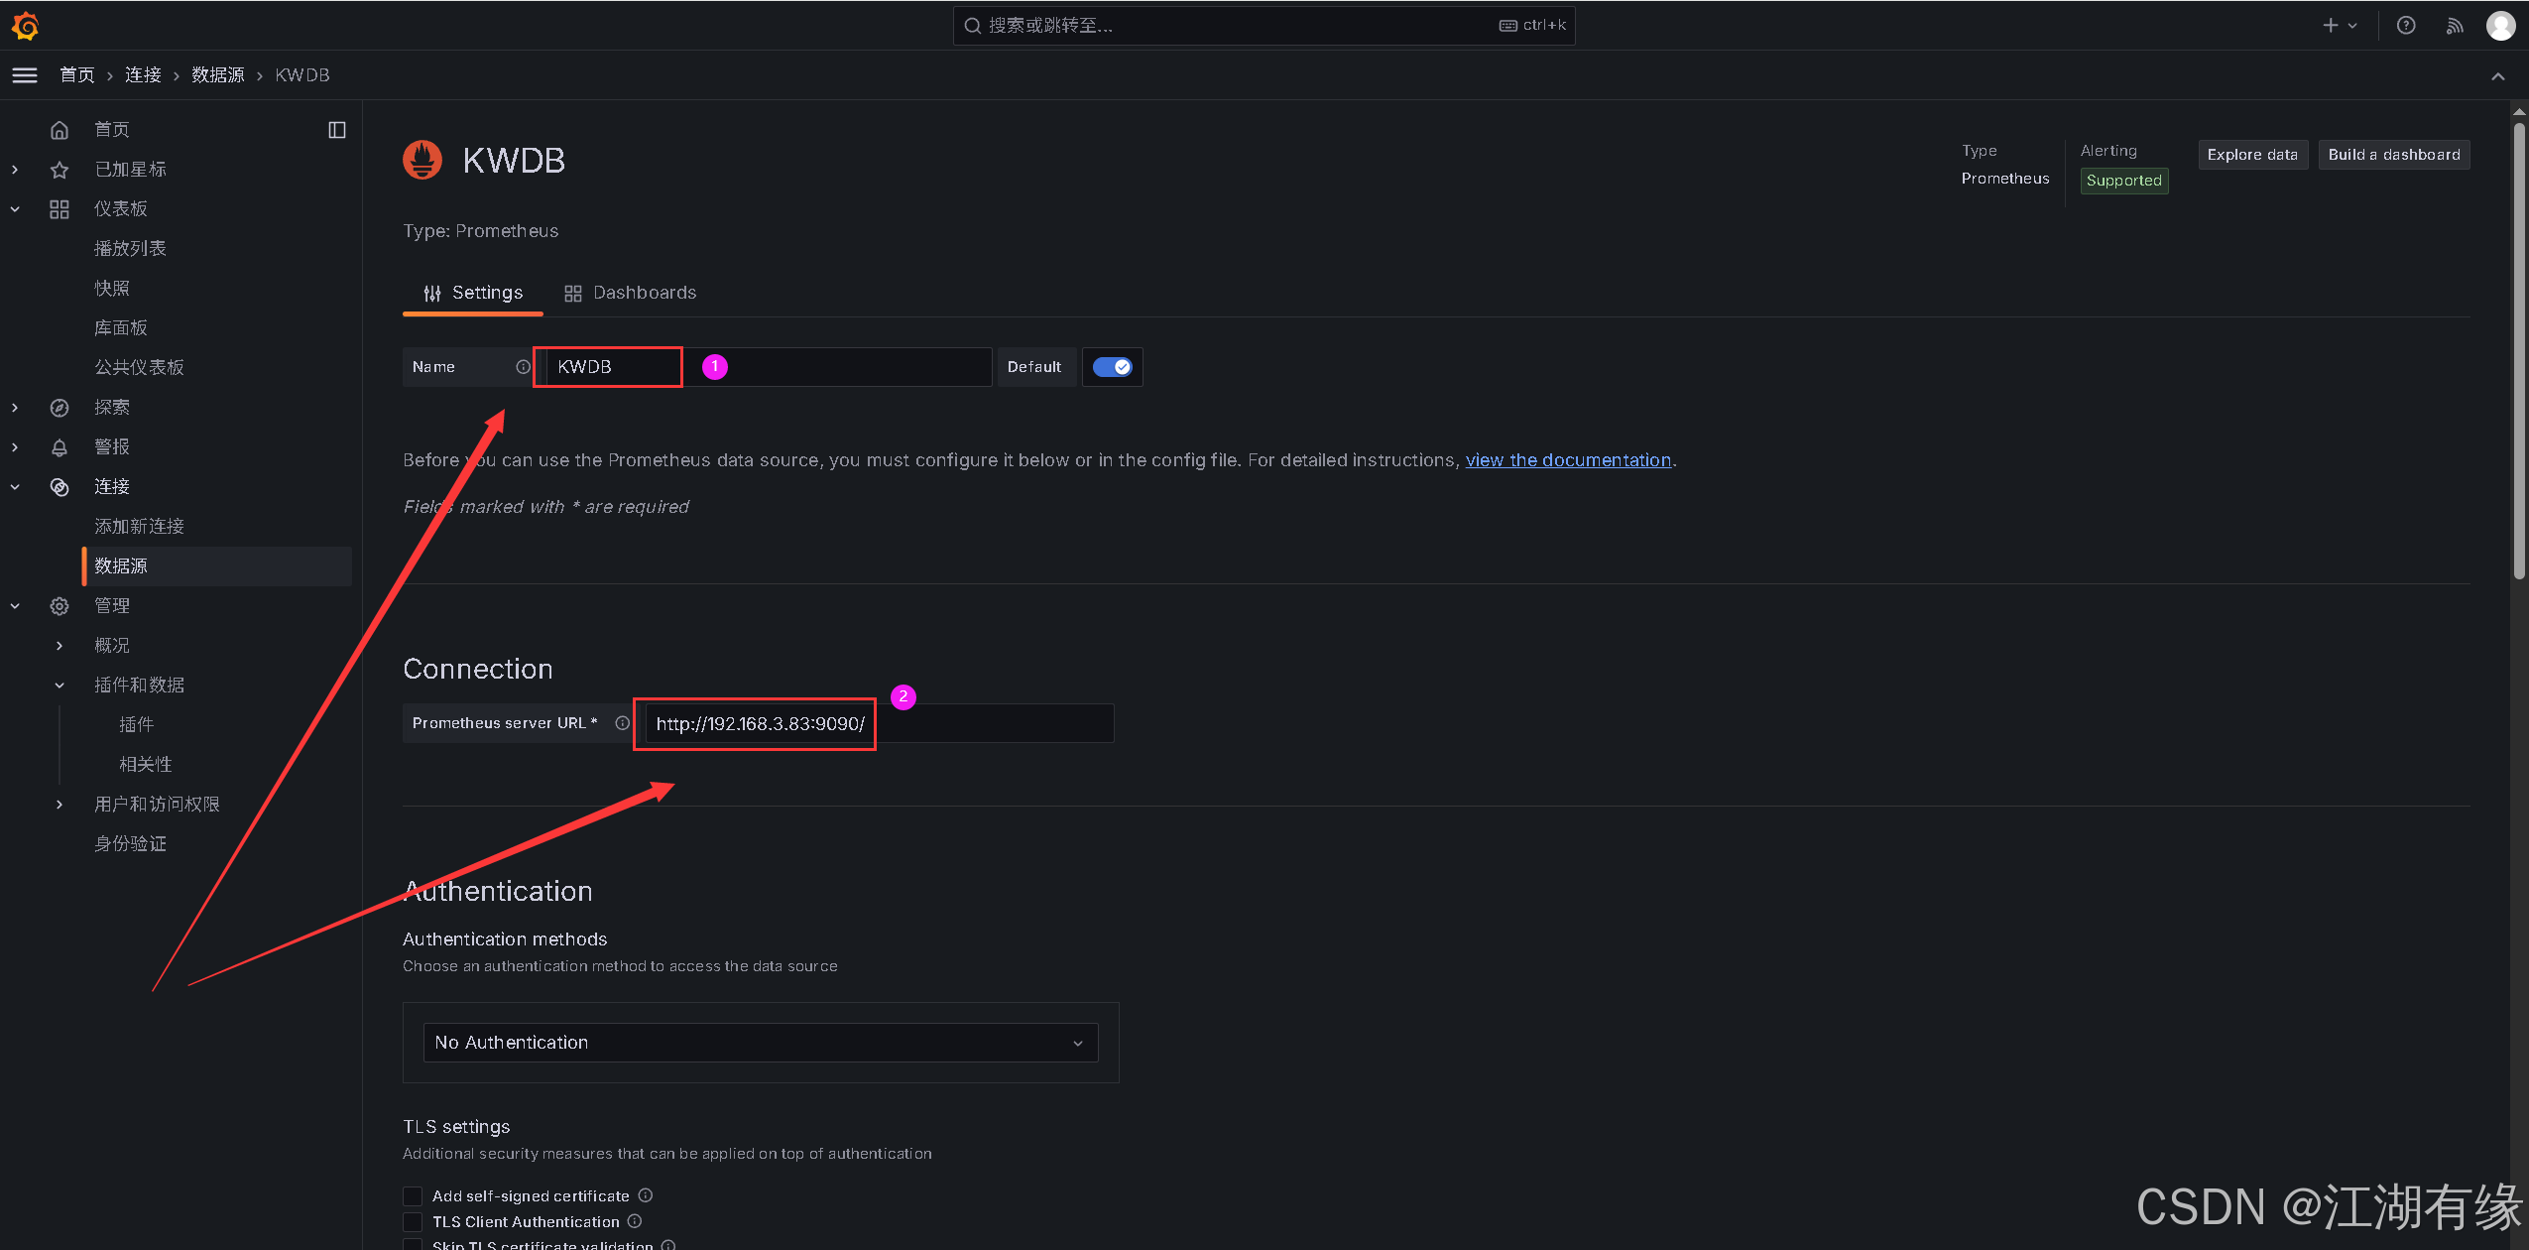Click the Prometheus server URL input field

[x=880, y=723]
